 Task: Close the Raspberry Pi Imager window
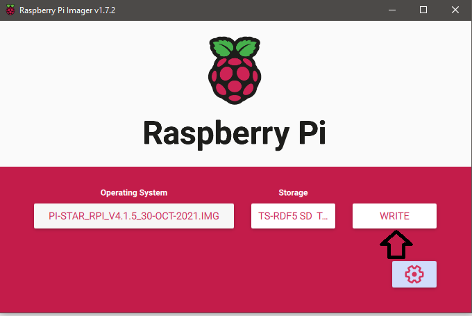coord(455,10)
